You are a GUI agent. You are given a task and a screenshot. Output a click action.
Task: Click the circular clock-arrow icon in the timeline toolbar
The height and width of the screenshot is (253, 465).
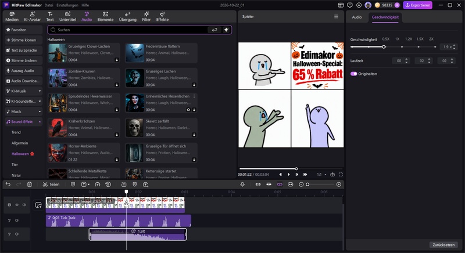[108, 185]
